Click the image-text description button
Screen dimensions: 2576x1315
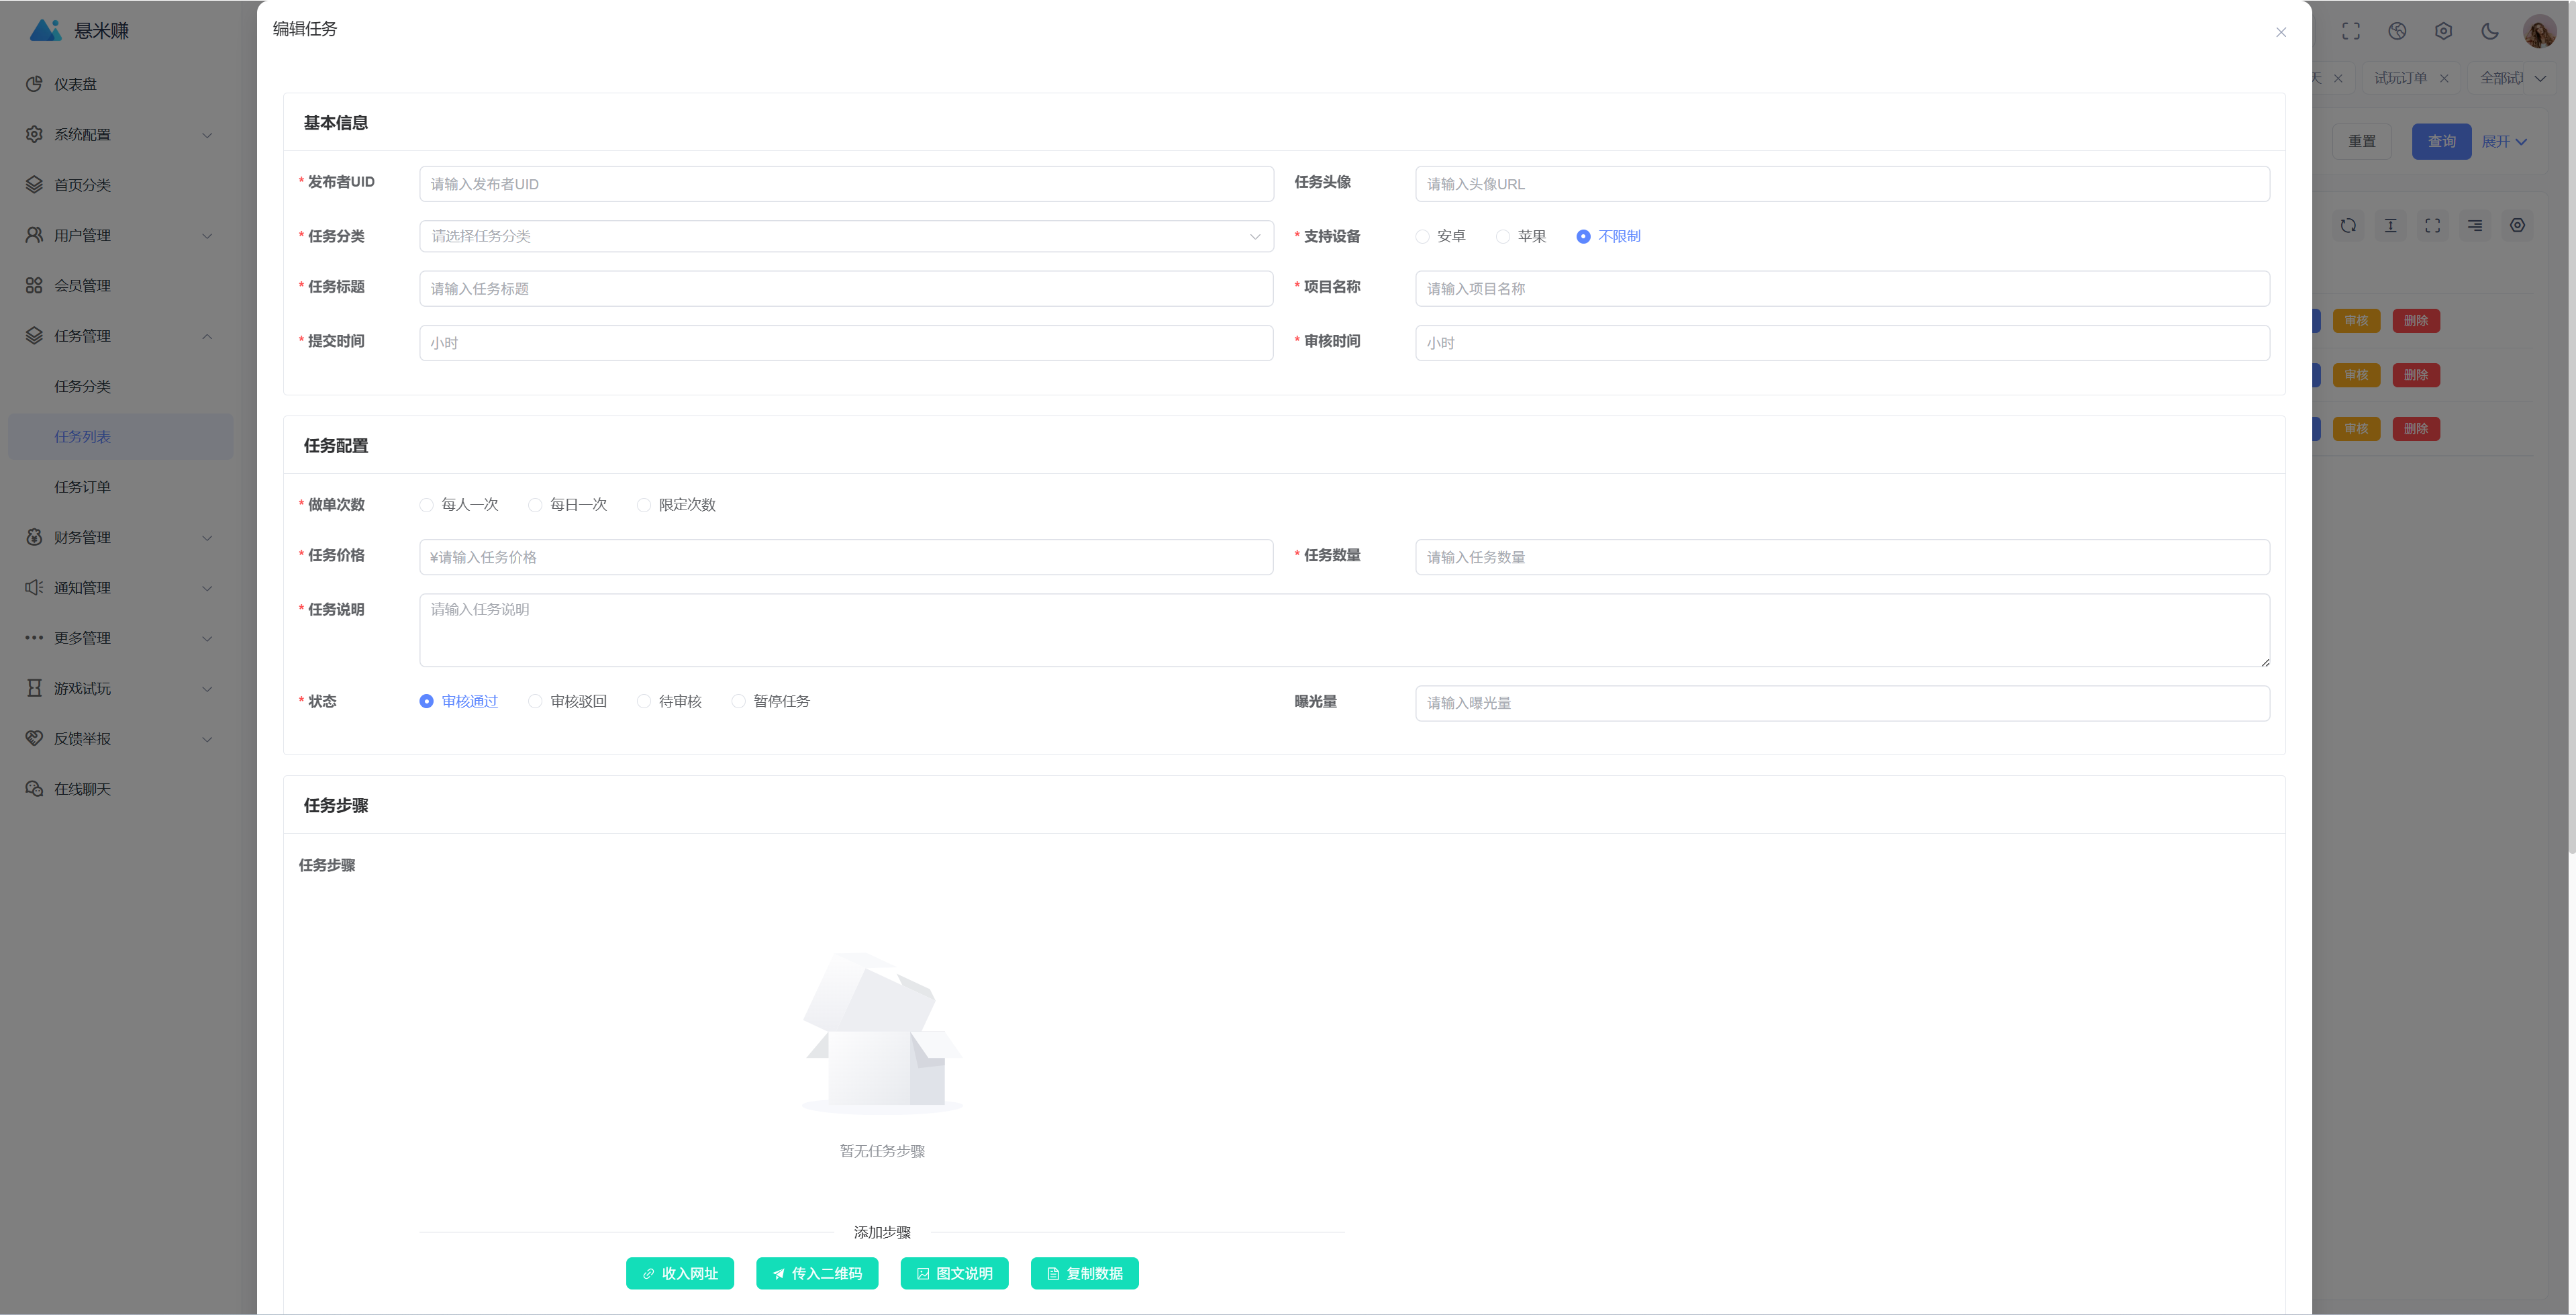coord(954,1273)
